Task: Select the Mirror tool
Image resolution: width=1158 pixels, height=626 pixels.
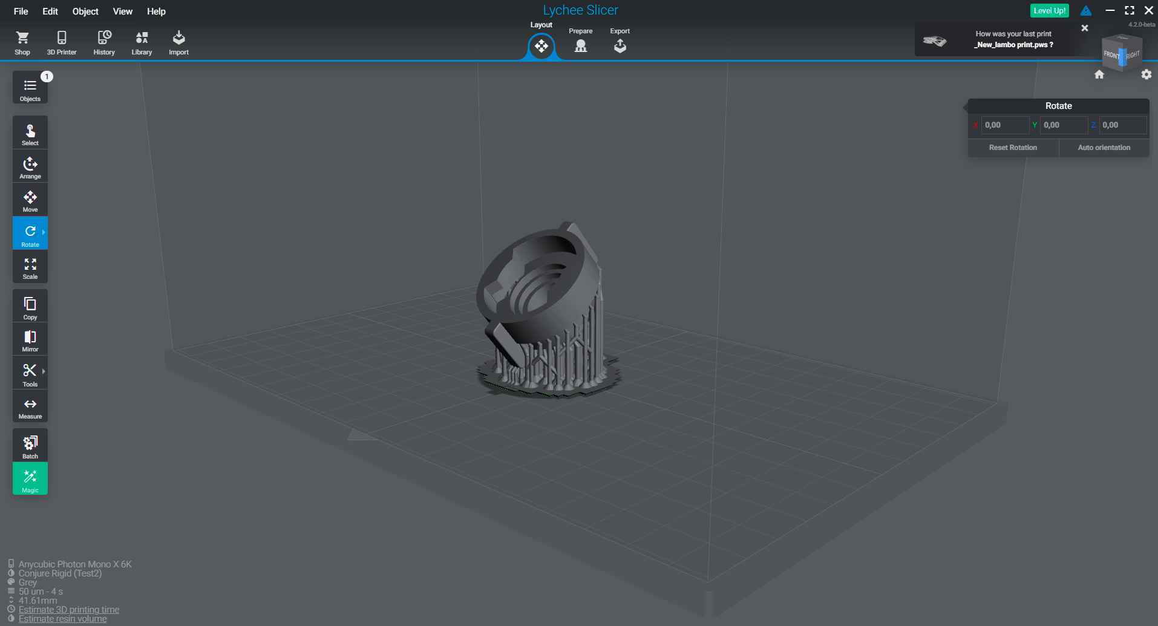Action: pyautogui.click(x=30, y=341)
